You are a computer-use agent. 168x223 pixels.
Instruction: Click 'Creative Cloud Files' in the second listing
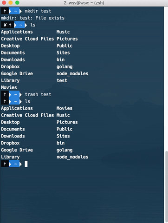coord(27,115)
